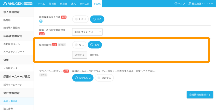
Task: Switch to the 候補者 tab
Action: (x=52, y=4)
